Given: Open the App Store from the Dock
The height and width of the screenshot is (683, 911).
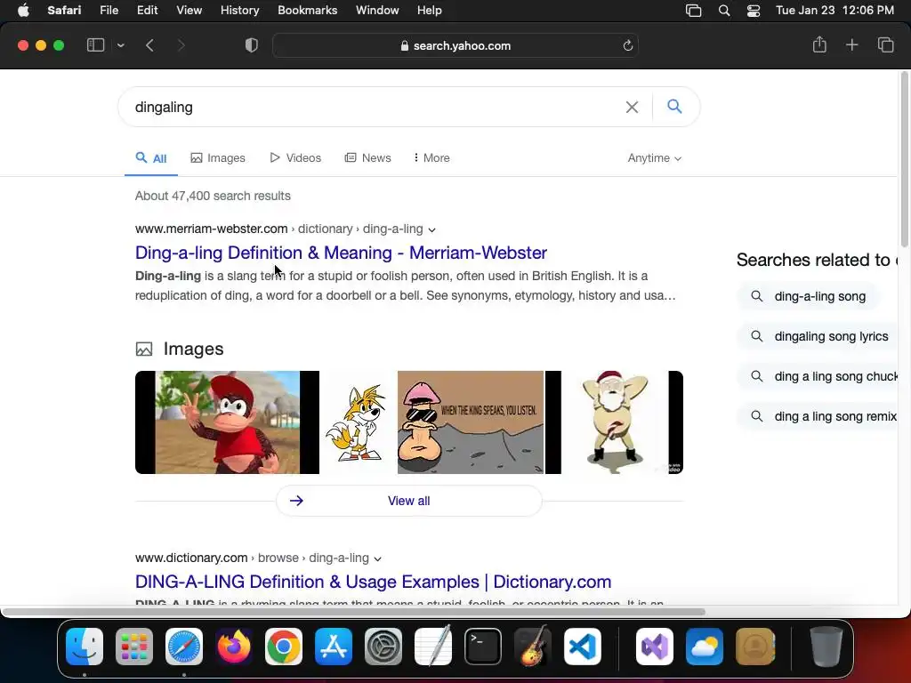Looking at the screenshot, I should pyautogui.click(x=334, y=646).
